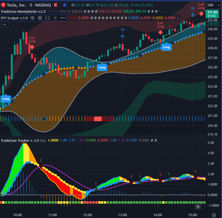The image size is (222, 218).
Task: Click the green L triangle near 13:30
Action: (140, 181)
